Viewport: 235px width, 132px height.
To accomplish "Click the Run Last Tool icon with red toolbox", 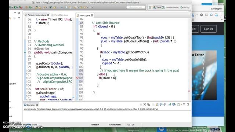I will coord(21,7).
